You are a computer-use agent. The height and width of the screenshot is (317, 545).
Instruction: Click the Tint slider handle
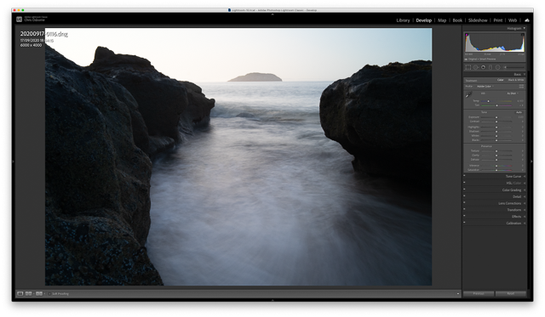pyautogui.click(x=496, y=105)
